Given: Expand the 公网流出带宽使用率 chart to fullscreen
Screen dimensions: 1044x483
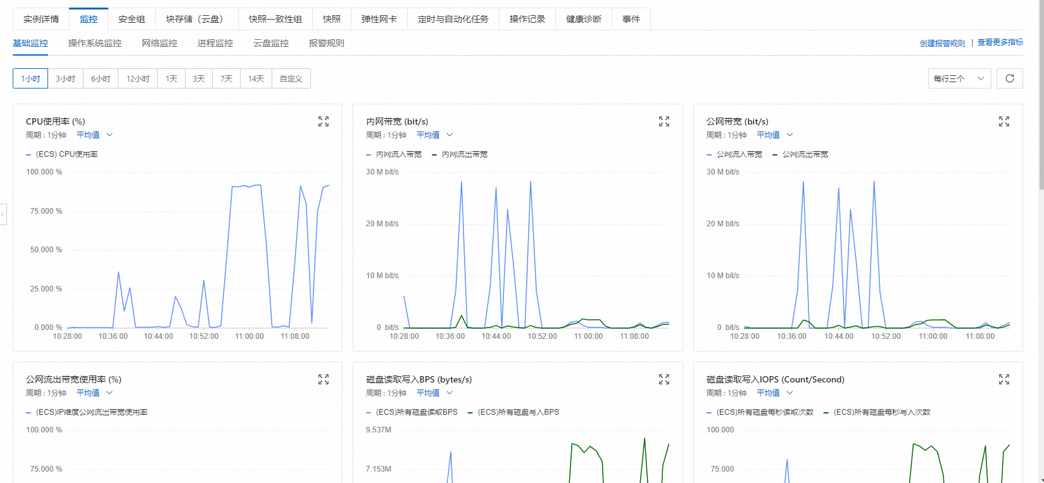Looking at the screenshot, I should [324, 379].
